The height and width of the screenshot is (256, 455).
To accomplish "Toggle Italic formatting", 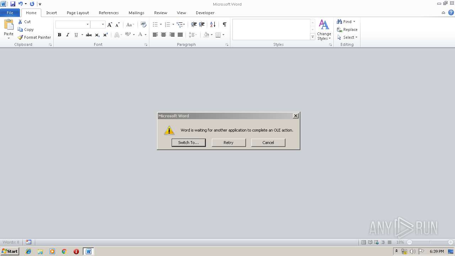I will click(x=68, y=35).
